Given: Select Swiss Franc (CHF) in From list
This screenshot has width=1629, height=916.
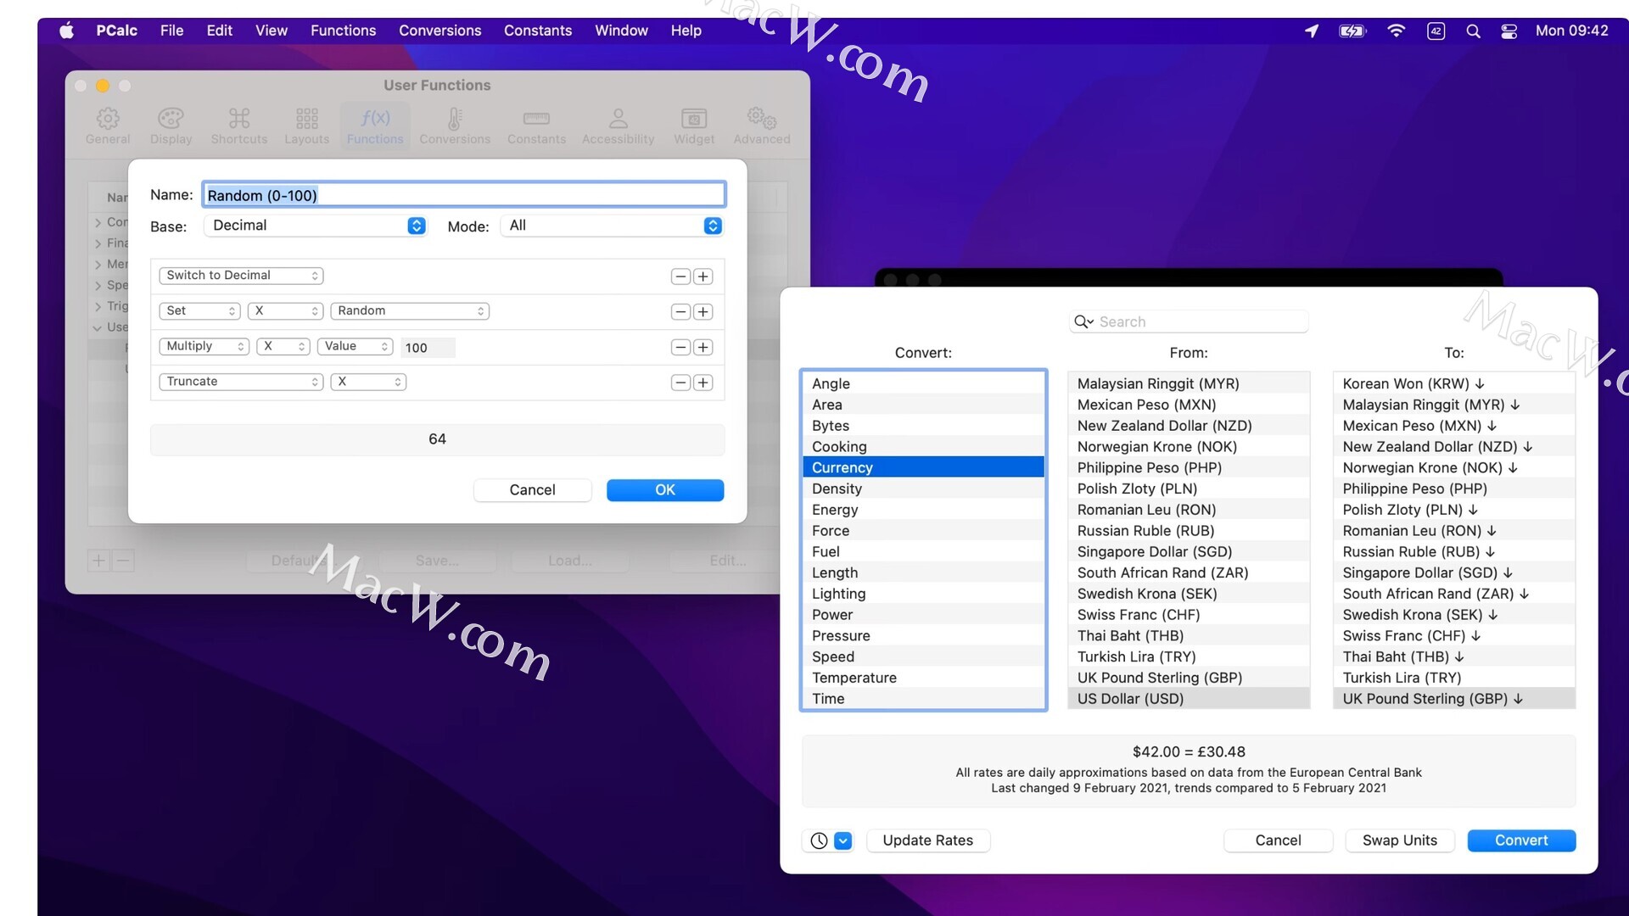Looking at the screenshot, I should 1138,615.
